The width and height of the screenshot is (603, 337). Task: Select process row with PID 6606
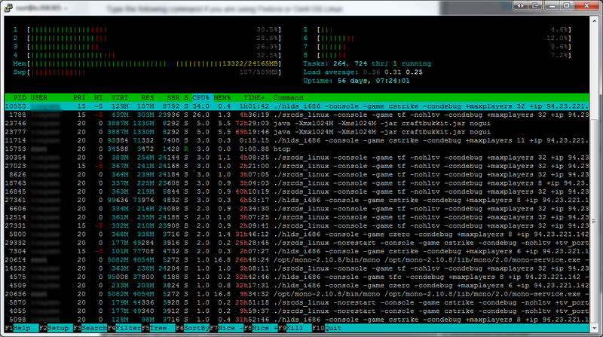coord(297,209)
